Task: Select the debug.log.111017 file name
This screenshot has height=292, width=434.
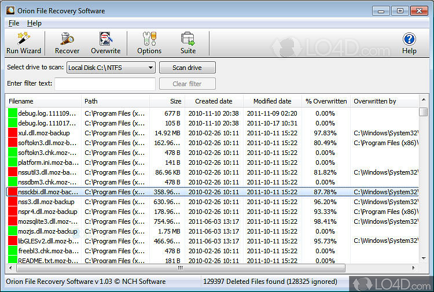Action: (47, 123)
